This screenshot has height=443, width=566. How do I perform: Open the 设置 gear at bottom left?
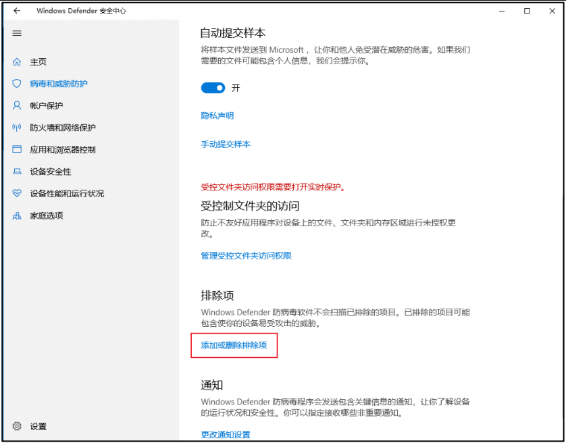point(39,426)
